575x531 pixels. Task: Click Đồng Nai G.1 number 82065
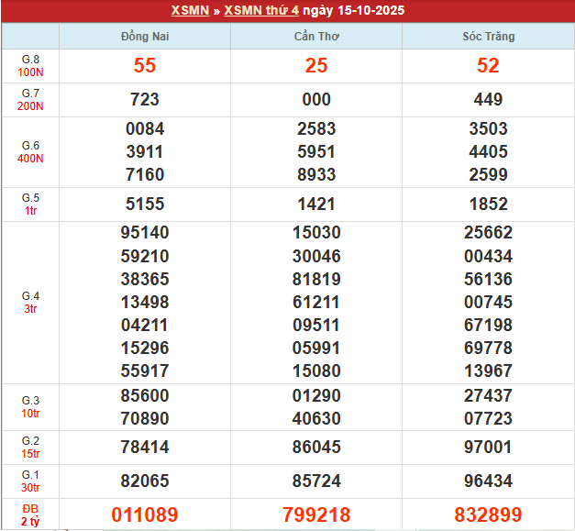[x=145, y=481]
